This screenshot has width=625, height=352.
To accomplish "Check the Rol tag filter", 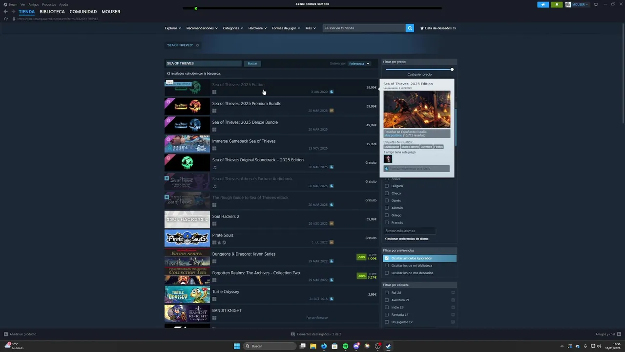I will click(387, 292).
